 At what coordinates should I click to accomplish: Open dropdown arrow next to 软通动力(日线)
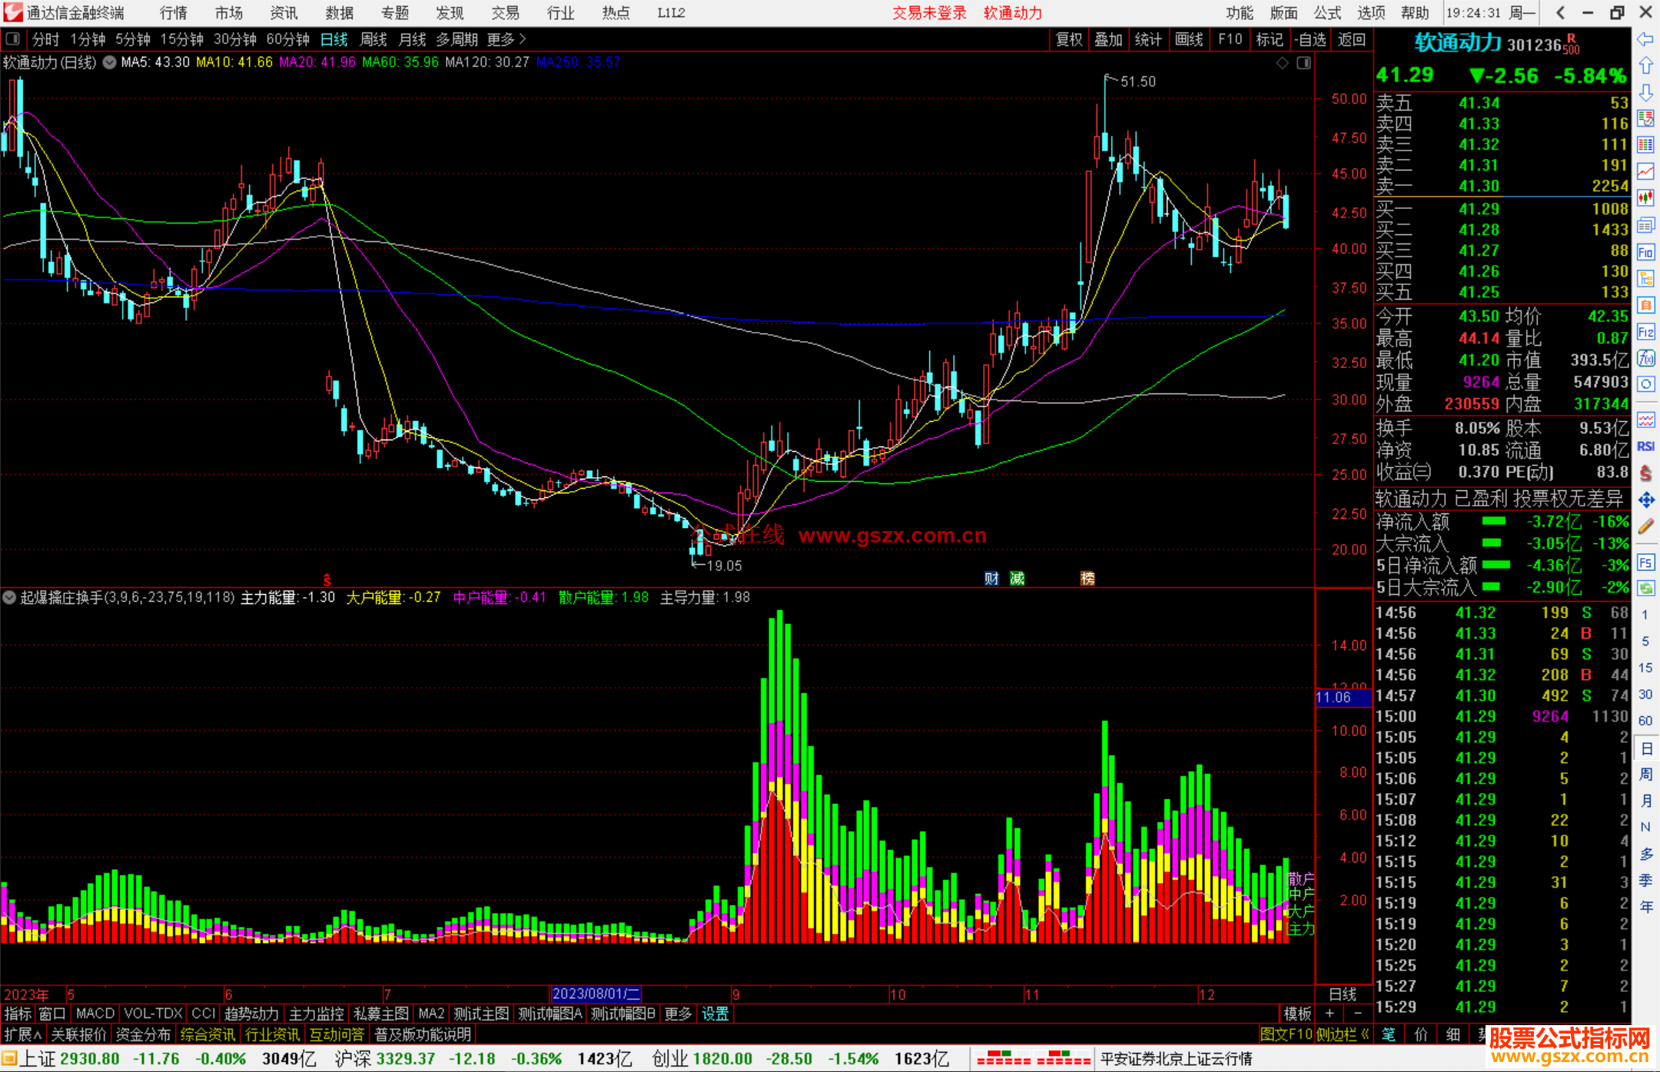[x=110, y=62]
